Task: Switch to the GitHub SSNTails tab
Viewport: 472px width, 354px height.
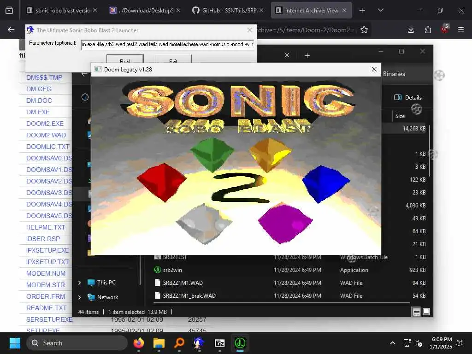Action: point(228,11)
